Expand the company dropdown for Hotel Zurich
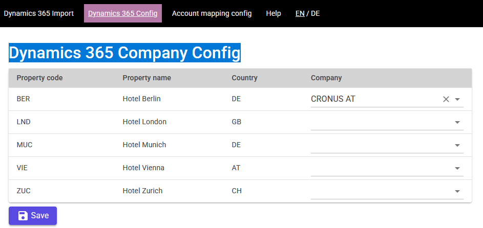This screenshot has width=483, height=228. pyautogui.click(x=457, y=191)
